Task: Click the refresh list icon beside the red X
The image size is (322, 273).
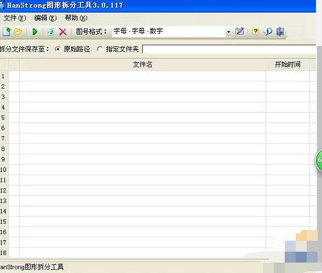Action: point(51,32)
